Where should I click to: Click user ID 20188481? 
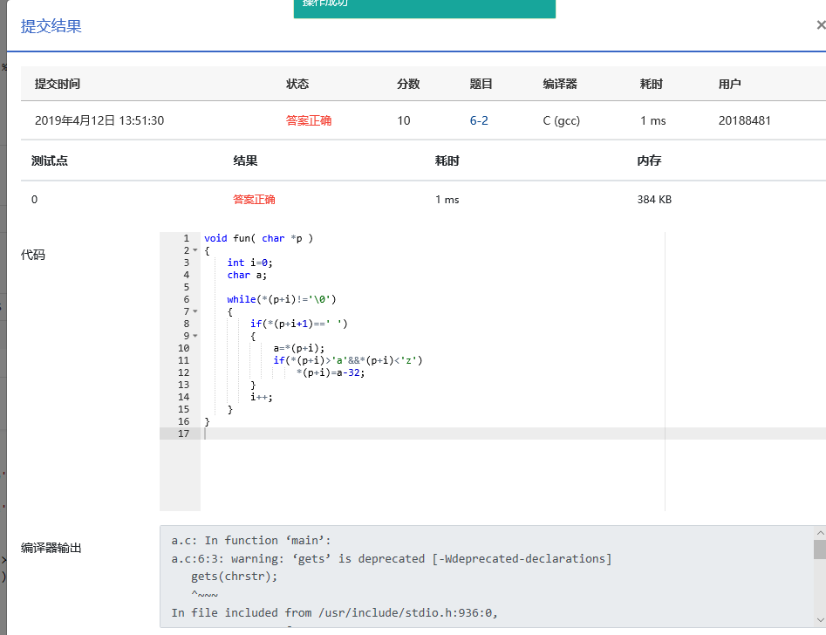coord(745,120)
